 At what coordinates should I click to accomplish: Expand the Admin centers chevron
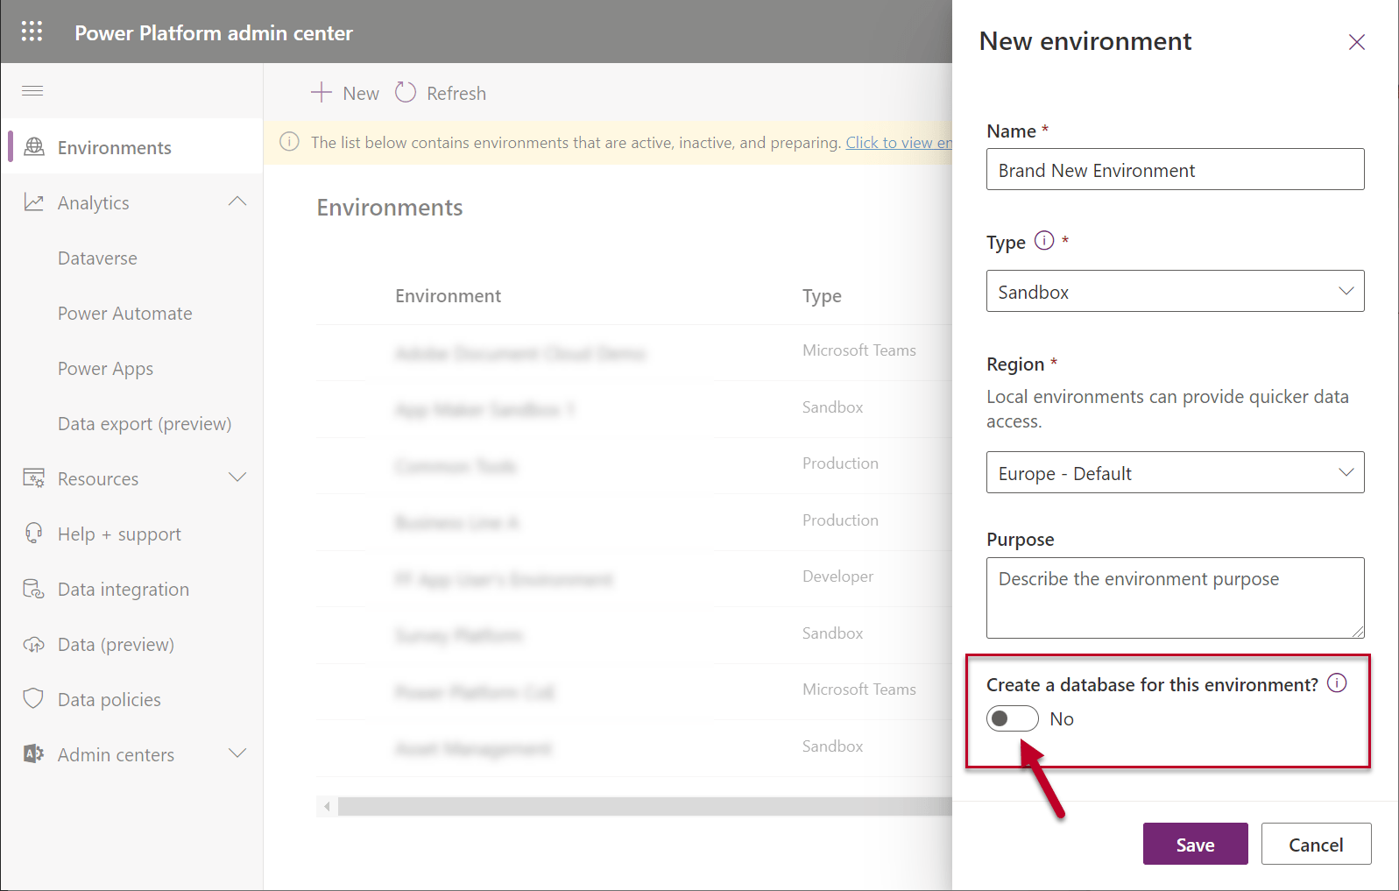tap(237, 753)
